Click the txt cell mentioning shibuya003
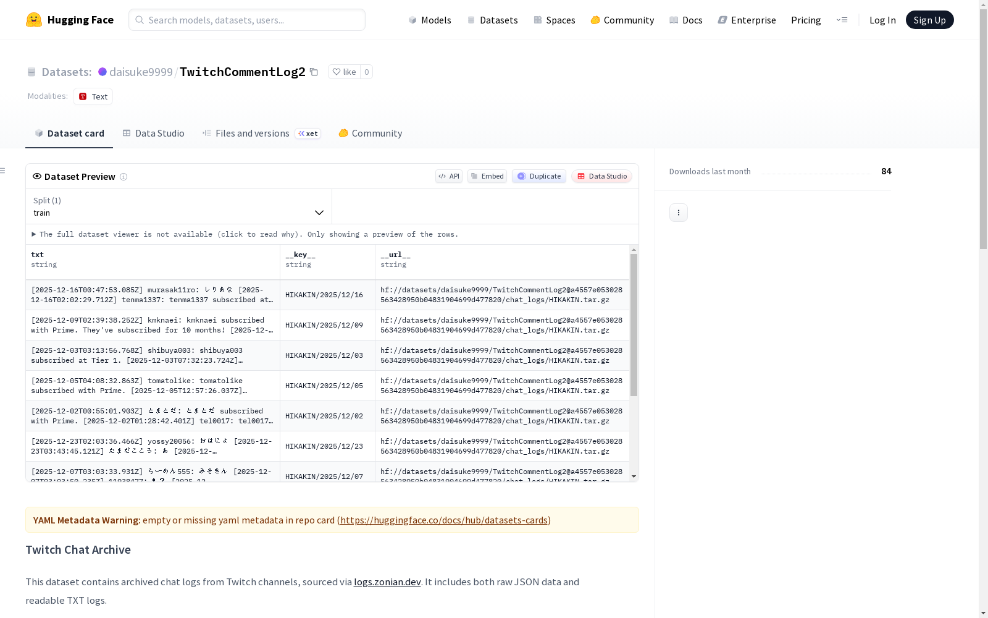 (x=153, y=355)
